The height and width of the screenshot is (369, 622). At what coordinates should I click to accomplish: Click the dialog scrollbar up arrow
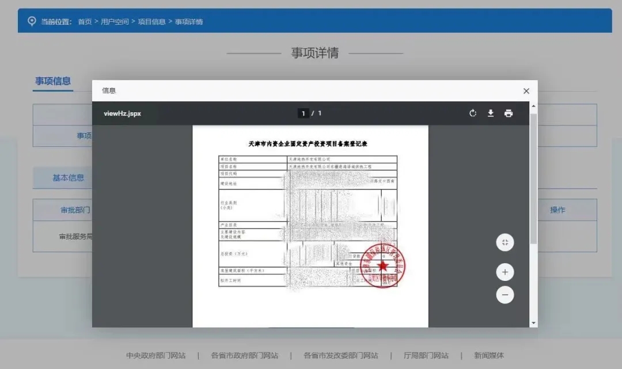pos(533,106)
